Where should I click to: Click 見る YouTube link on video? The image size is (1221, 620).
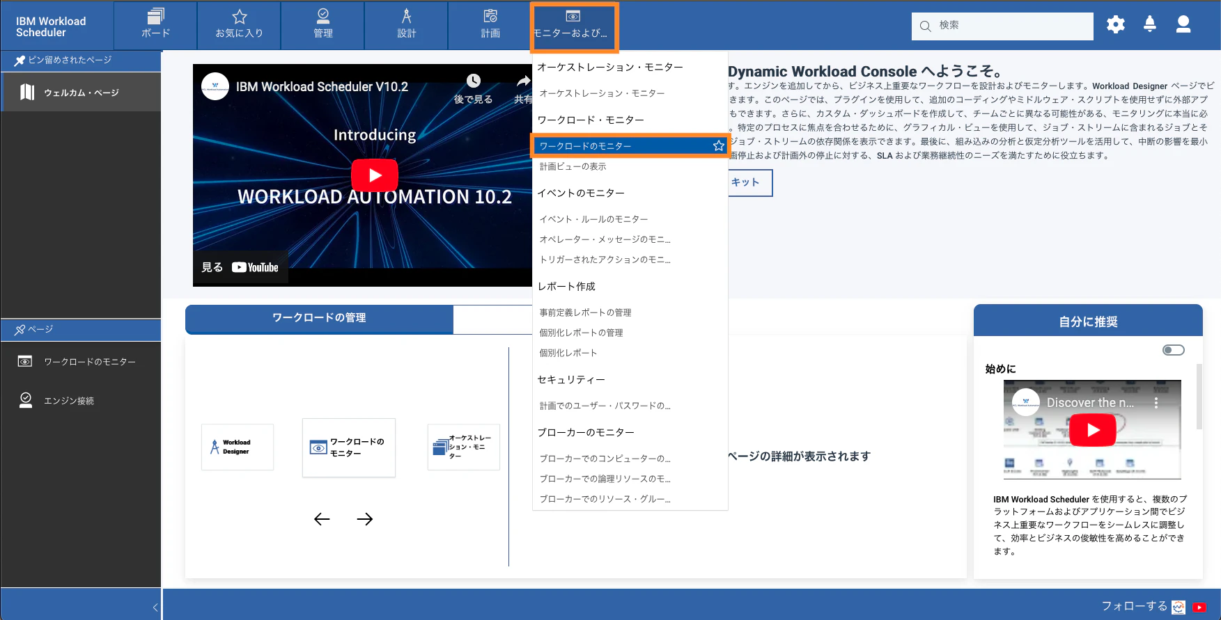click(x=240, y=267)
